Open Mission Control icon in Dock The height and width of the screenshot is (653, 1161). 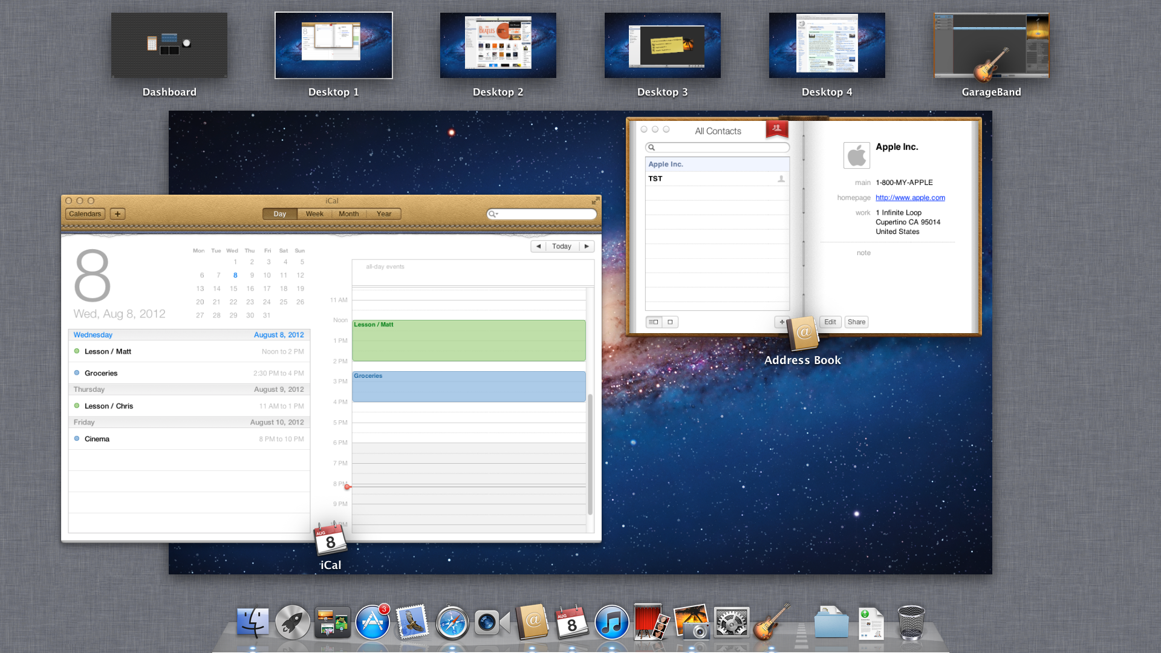click(333, 622)
